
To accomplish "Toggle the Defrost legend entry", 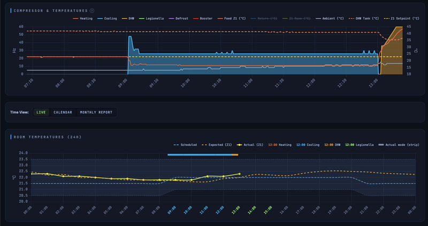I will pyautogui.click(x=178, y=19).
